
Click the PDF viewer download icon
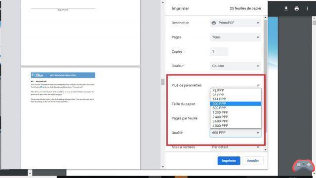click(x=286, y=8)
